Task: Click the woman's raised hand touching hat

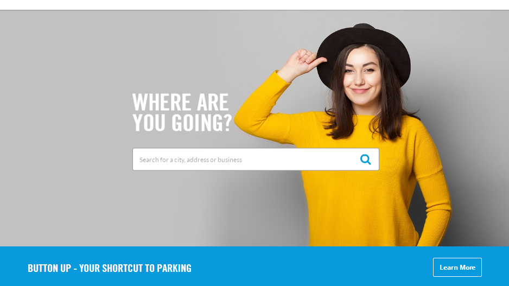Action: [x=303, y=63]
